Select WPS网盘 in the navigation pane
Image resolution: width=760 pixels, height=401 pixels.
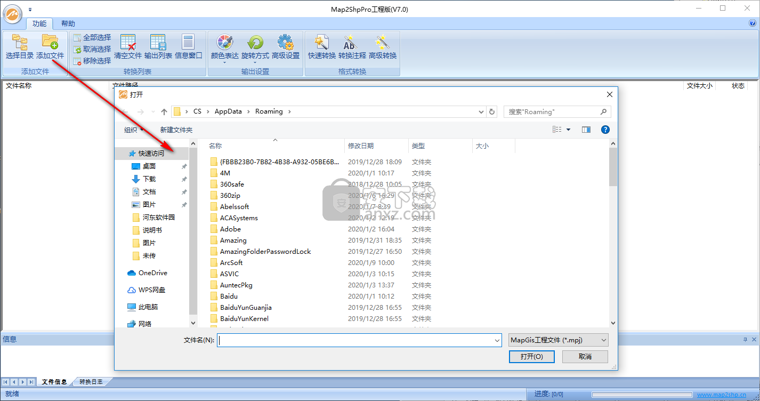(x=152, y=290)
